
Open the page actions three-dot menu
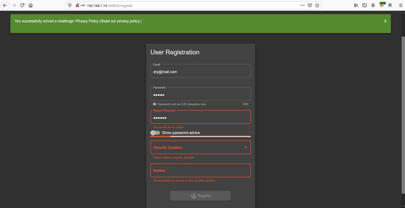coord(302,5)
